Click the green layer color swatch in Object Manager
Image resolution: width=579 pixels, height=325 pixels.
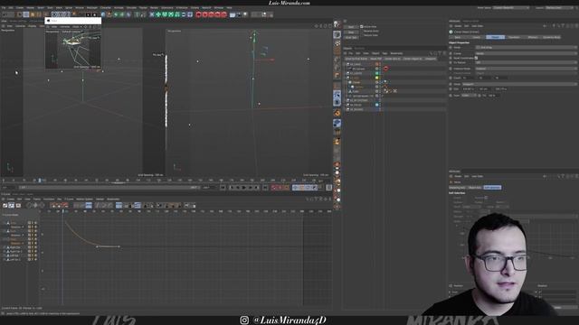pos(377,73)
